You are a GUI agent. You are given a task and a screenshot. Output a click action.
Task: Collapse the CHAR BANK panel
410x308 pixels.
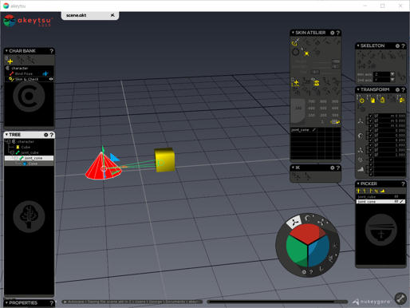pos(6,50)
